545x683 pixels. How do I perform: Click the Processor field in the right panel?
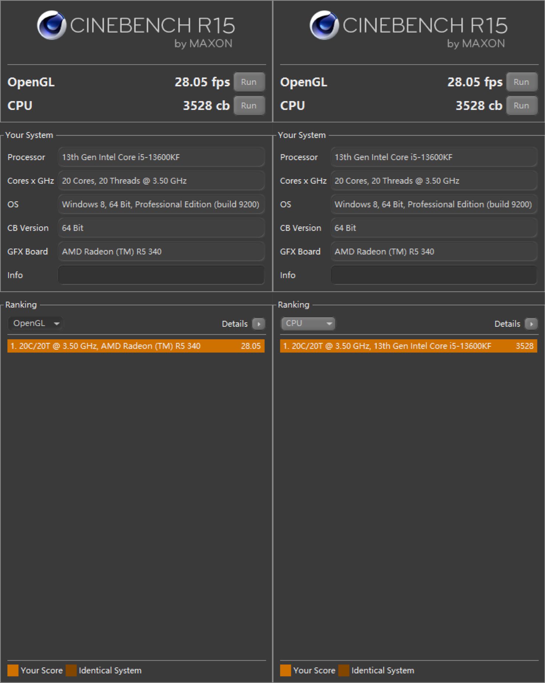pos(434,157)
